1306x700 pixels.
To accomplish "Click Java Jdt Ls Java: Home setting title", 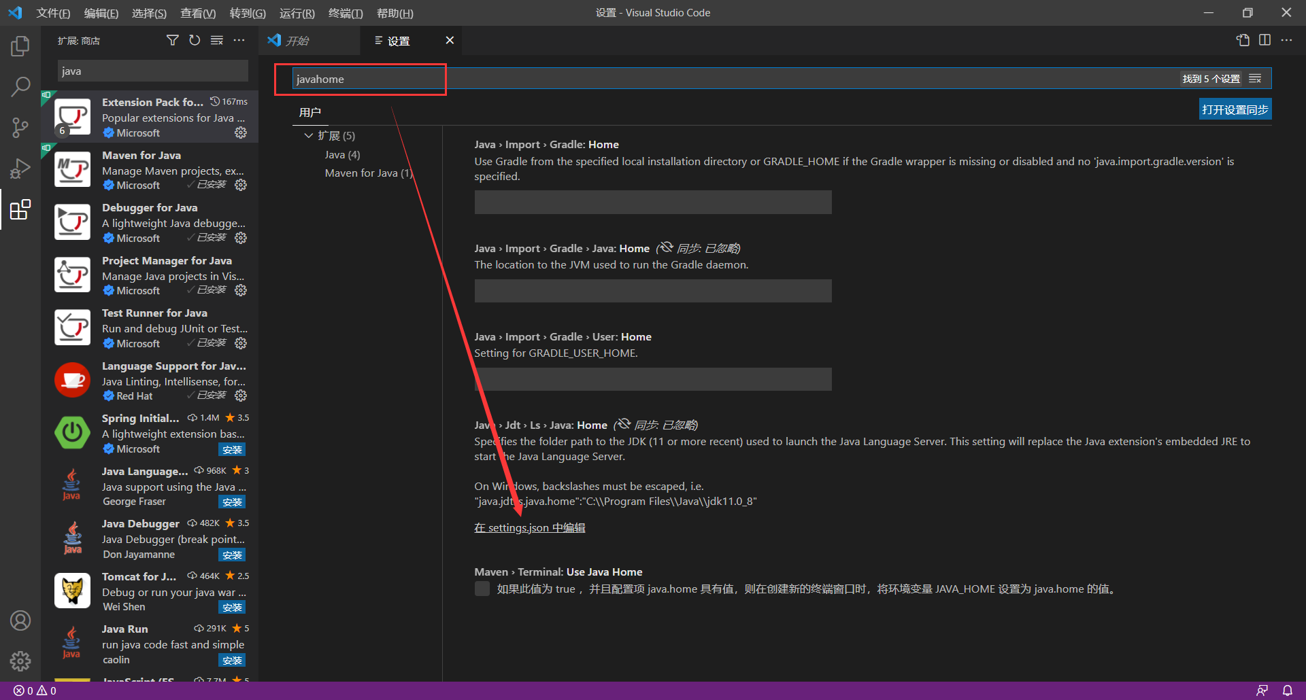I will coord(541,425).
